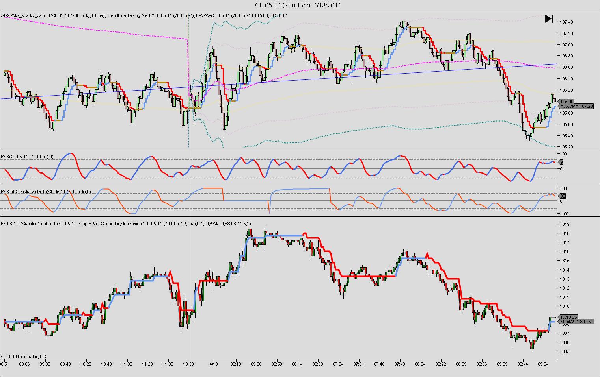The height and width of the screenshot is (377, 600).
Task: Click the 09:49 time axis label
Action: [65, 364]
